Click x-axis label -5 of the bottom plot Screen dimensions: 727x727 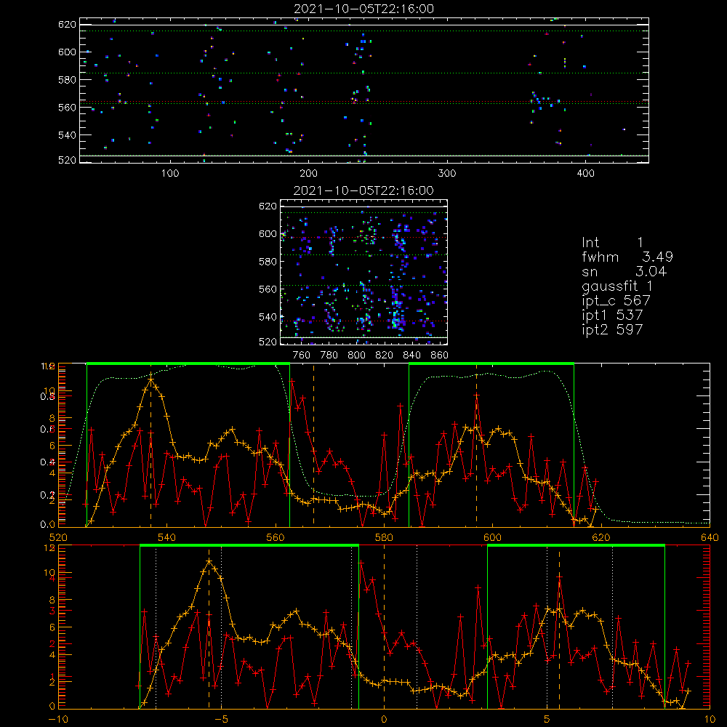pyautogui.click(x=221, y=720)
